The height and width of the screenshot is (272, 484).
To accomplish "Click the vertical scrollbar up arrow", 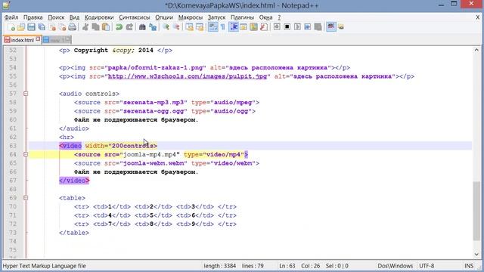I will pos(476,50).
